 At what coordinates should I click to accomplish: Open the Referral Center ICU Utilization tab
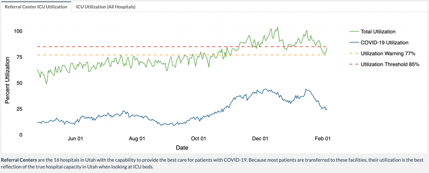36,7
